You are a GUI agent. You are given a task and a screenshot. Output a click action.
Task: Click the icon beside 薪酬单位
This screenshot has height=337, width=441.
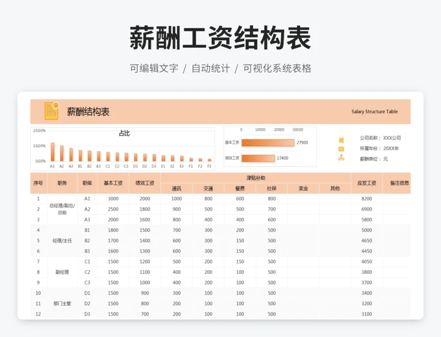pyautogui.click(x=341, y=157)
